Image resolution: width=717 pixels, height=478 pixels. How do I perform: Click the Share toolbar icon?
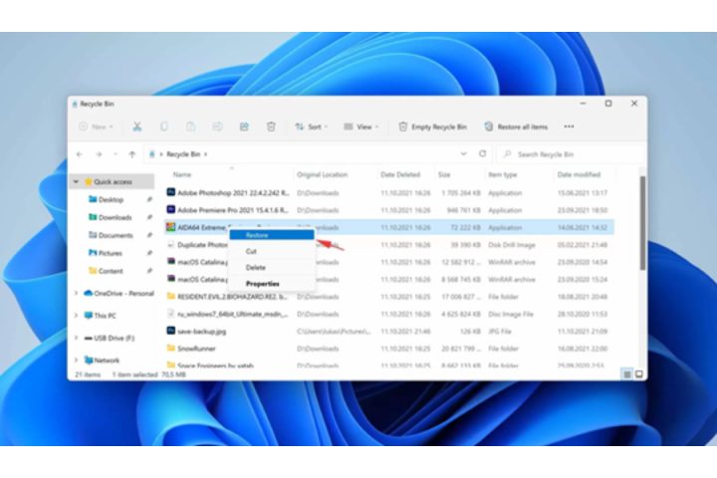tap(244, 126)
